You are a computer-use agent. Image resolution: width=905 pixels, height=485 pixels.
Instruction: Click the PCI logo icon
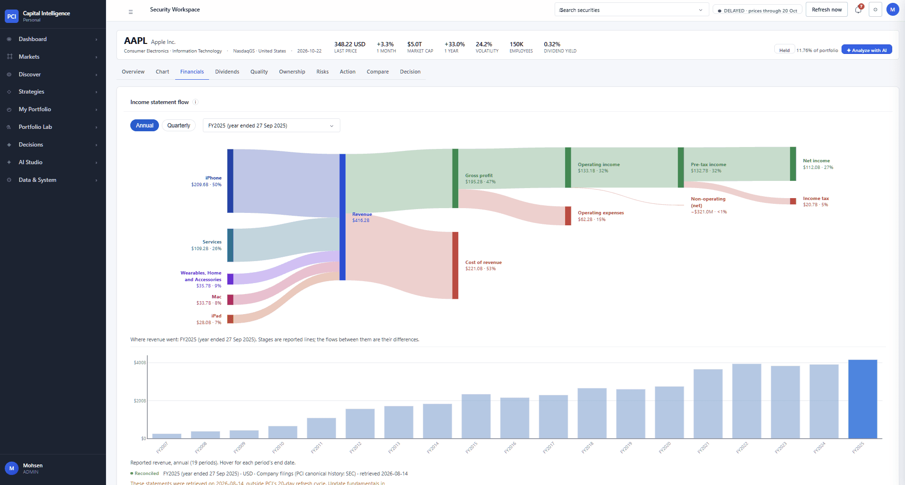11,16
